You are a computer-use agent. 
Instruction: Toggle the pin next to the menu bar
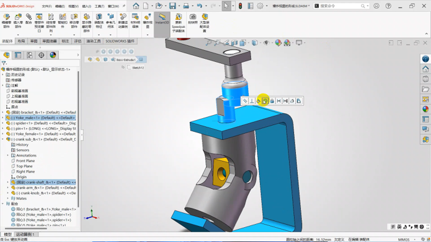(124, 6)
